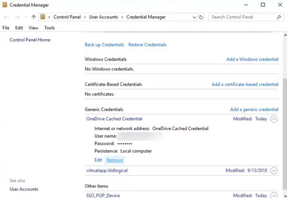Click the address bar folder icon
This screenshot has width=287, height=198.
click(x=43, y=17)
